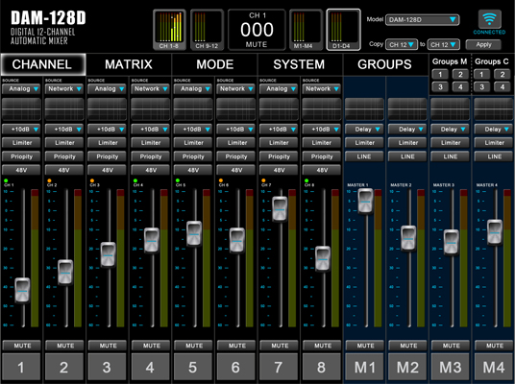Open Master 3 EQ curve display
The width and height of the screenshot is (515, 384).
pyautogui.click(x=450, y=109)
